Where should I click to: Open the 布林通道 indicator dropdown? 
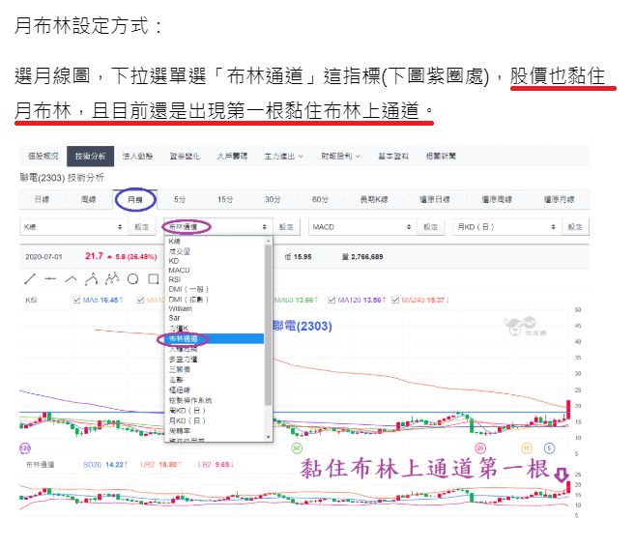(x=218, y=227)
